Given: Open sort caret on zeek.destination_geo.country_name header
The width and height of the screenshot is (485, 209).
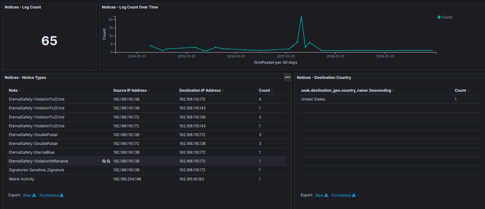Looking at the screenshot, I should [393, 90].
